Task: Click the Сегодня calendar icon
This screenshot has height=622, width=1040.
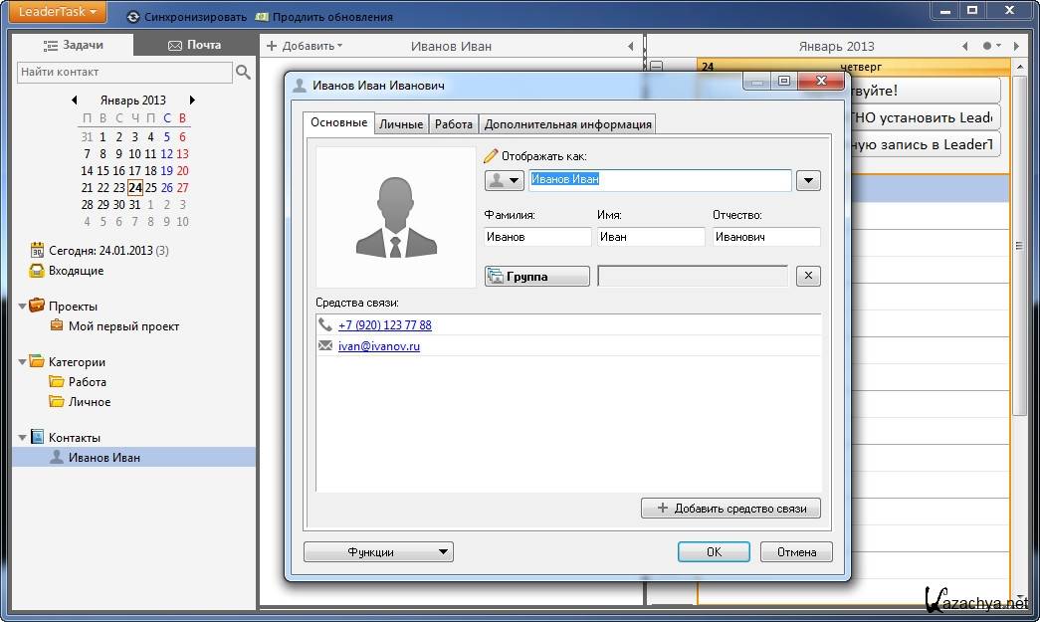Action: [37, 250]
